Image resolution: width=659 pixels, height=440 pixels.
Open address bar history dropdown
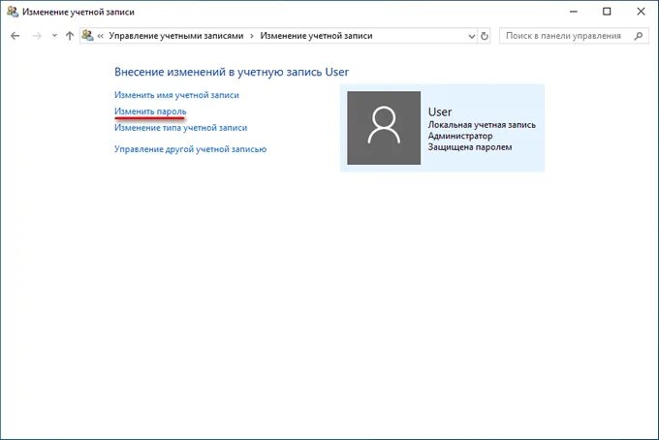[472, 36]
